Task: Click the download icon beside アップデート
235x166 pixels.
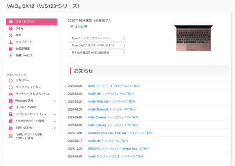Action: tap(11, 42)
